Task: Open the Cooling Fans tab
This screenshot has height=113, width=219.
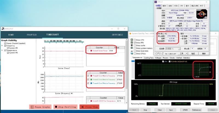Action: 149,58
